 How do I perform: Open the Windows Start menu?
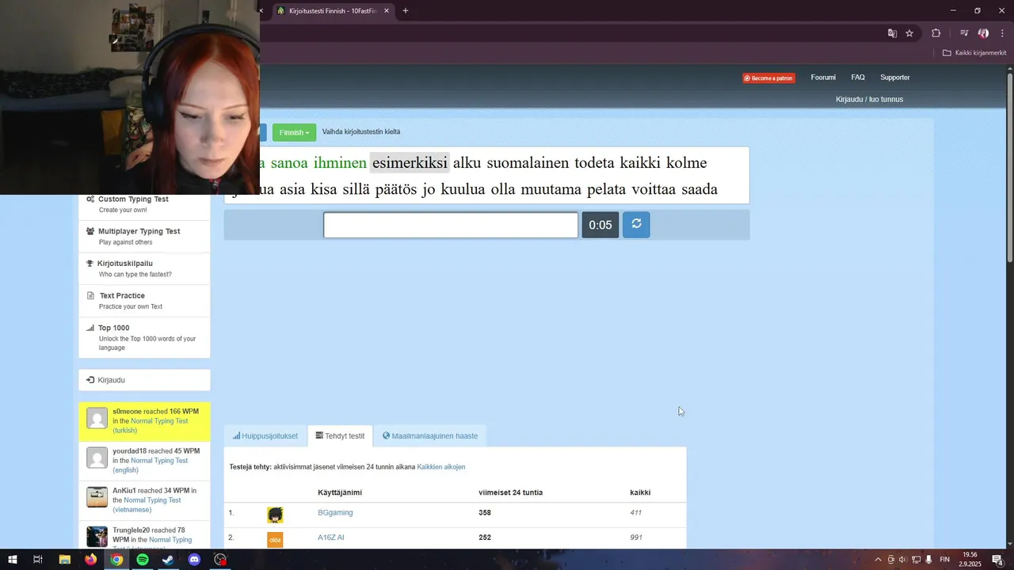point(12,560)
